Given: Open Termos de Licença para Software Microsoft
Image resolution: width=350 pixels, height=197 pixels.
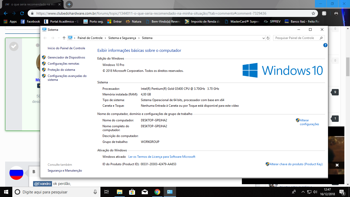Looking at the screenshot, I should (x=162, y=157).
